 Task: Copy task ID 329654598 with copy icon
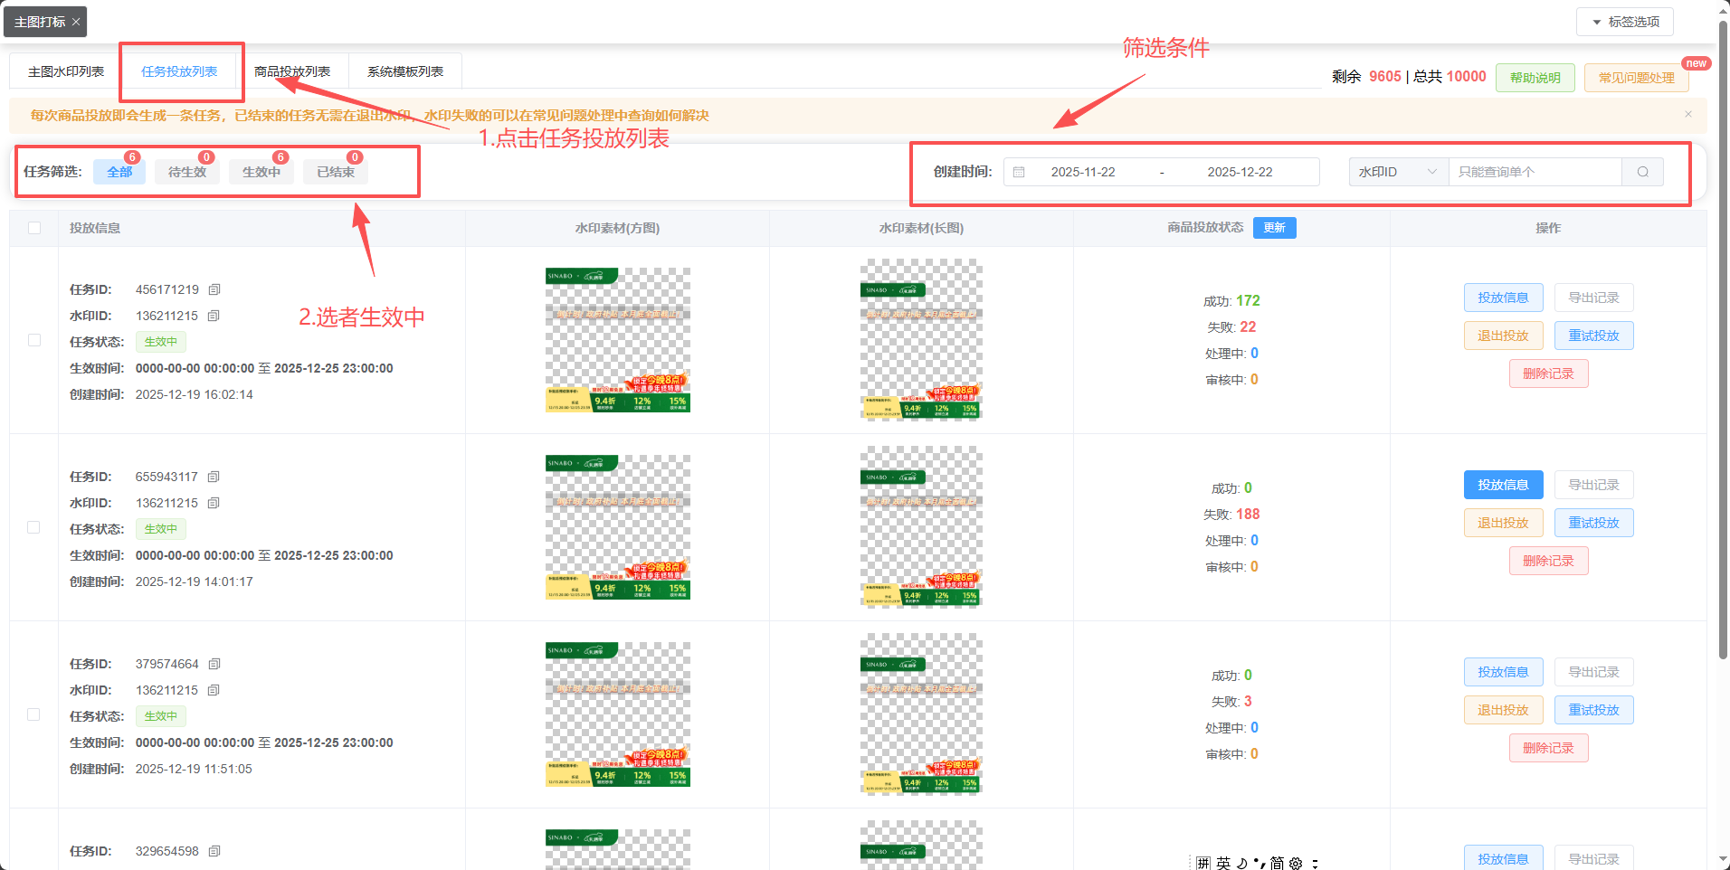(x=214, y=851)
